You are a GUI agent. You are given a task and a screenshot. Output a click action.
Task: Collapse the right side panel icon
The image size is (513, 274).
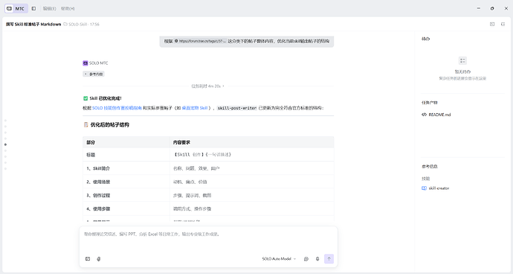503,25
